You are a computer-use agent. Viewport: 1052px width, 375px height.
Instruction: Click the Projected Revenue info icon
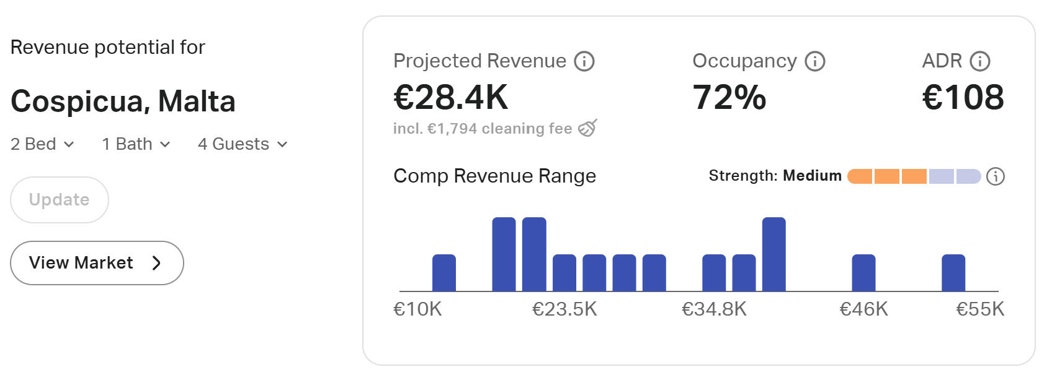tap(584, 61)
